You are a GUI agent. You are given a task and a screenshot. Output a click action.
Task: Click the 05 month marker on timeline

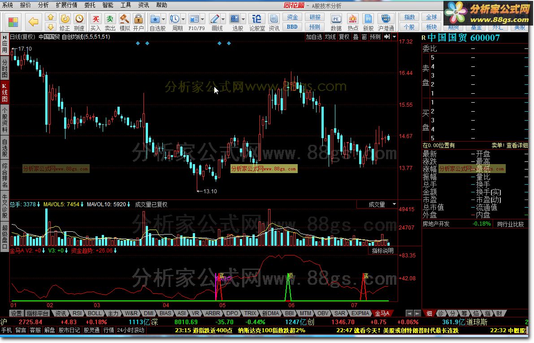point(222,305)
